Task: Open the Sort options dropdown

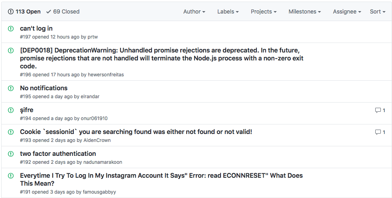Action: click(x=377, y=12)
